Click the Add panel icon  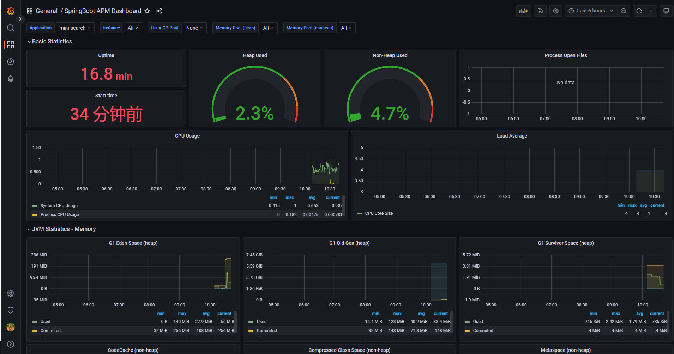tap(524, 11)
